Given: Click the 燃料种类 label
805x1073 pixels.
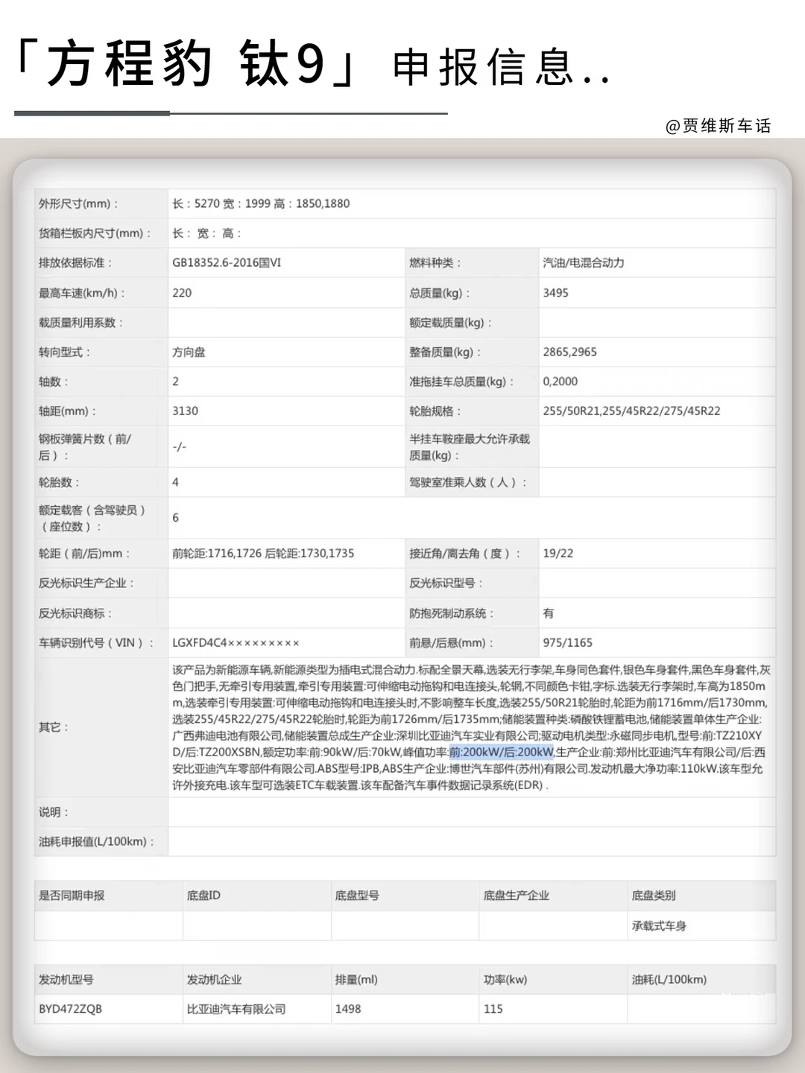Looking at the screenshot, I should [435, 262].
